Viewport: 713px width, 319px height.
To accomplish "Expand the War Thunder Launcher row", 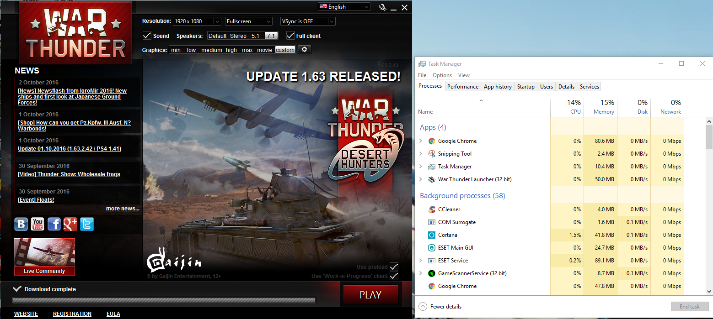I will pyautogui.click(x=421, y=179).
